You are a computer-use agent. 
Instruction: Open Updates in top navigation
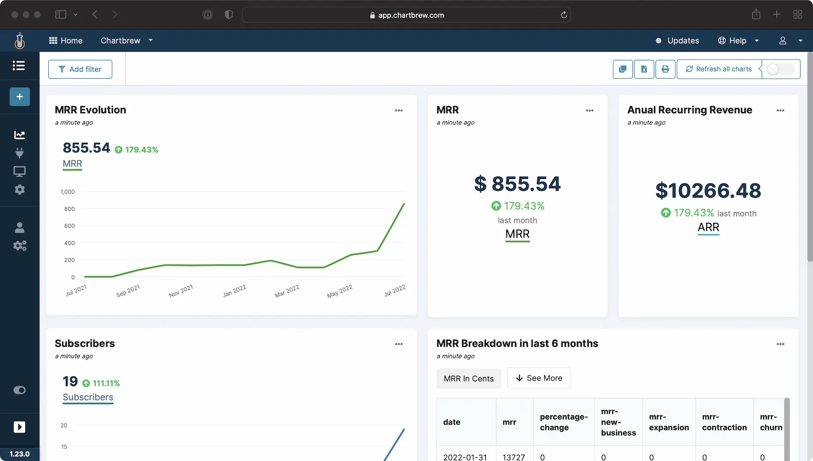677,41
